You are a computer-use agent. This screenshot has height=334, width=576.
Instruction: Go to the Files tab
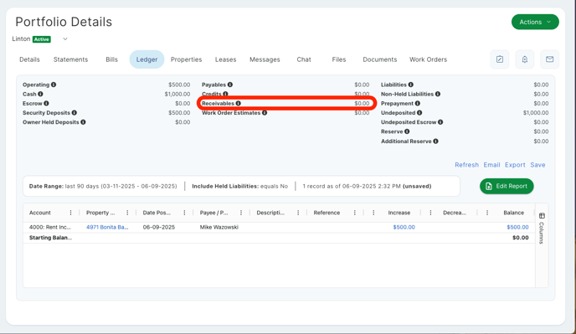(x=339, y=59)
